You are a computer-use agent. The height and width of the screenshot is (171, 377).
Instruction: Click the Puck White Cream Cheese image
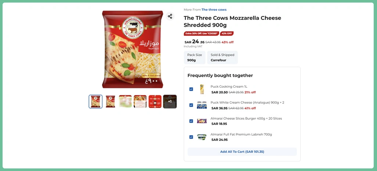(x=202, y=105)
